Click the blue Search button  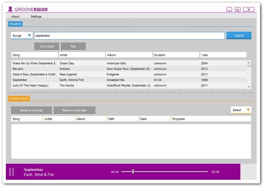(x=239, y=36)
